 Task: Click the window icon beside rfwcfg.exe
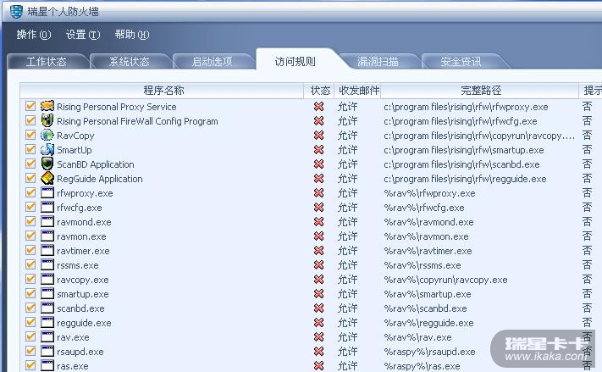click(47, 207)
